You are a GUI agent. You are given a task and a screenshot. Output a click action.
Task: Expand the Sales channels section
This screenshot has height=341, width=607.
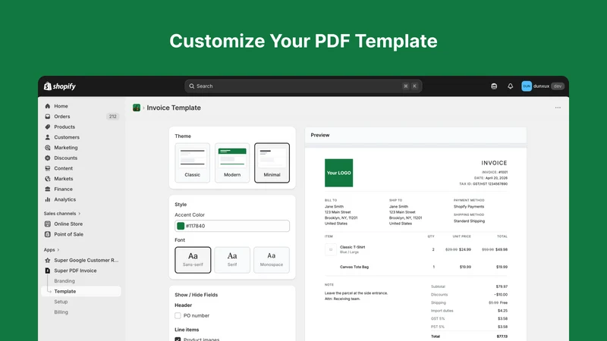62,214
